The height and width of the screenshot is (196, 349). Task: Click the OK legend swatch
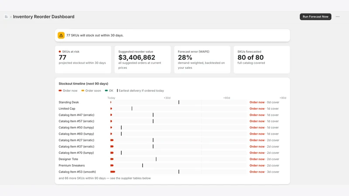[106, 91]
